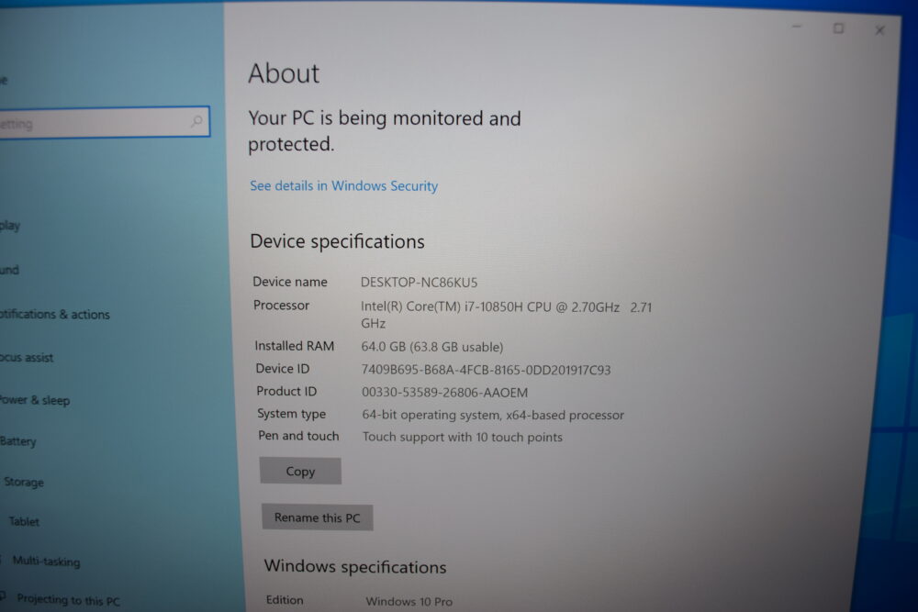Select 64-bit operating system text

tap(493, 415)
